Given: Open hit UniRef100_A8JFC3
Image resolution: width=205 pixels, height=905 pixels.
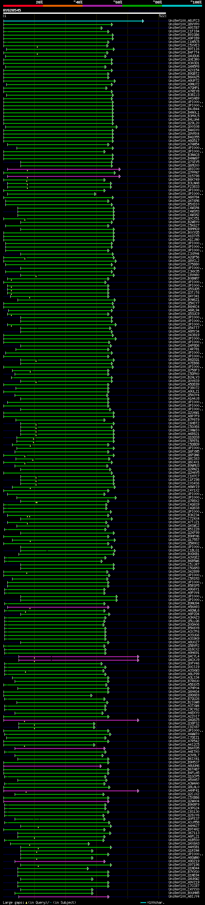Looking at the screenshot, I should click(184, 21).
